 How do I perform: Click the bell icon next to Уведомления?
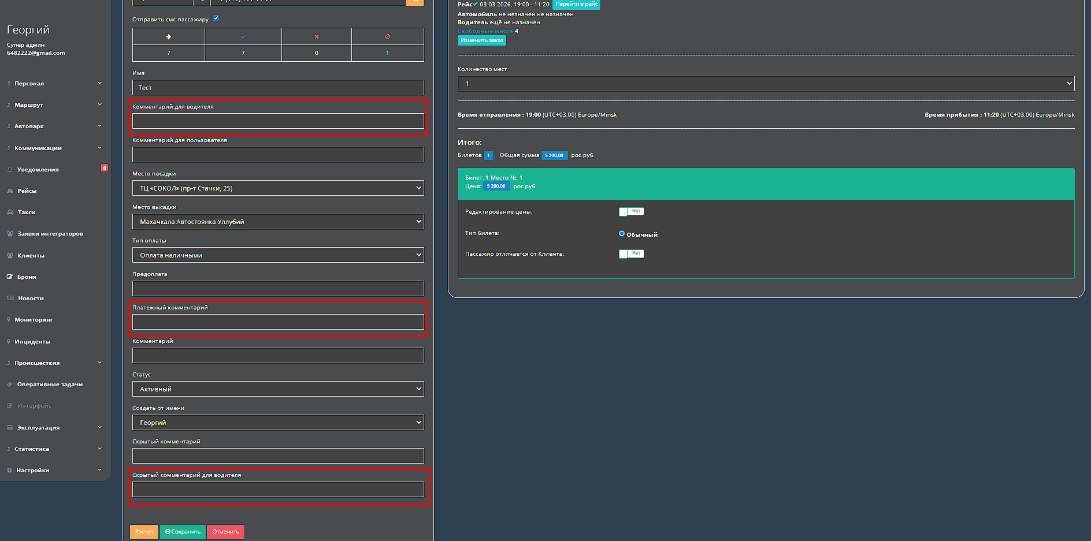pos(10,170)
